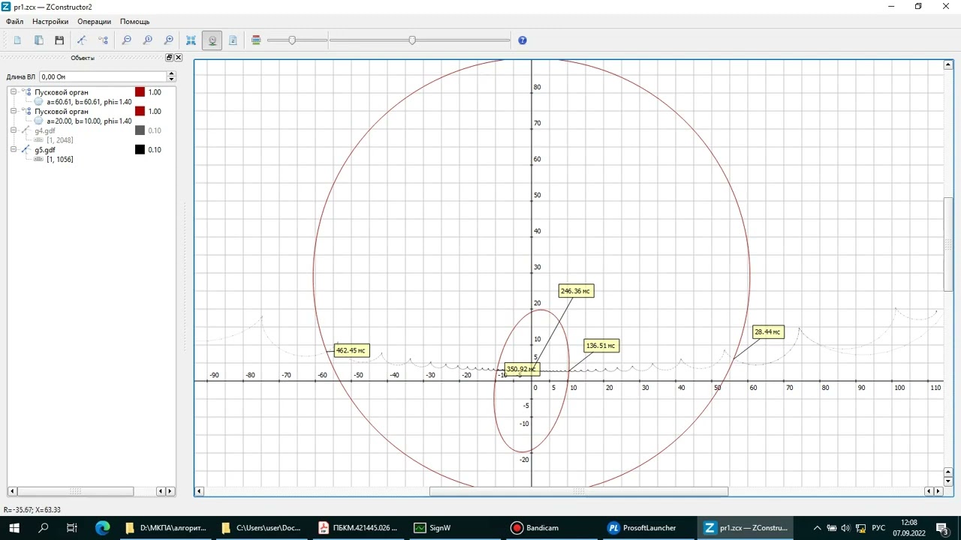Open the Помощь menu

pyautogui.click(x=135, y=22)
